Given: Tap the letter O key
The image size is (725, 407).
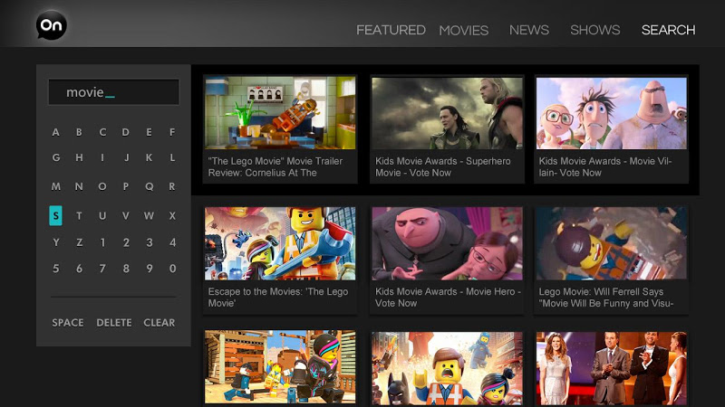Looking at the screenshot, I should pos(102,187).
